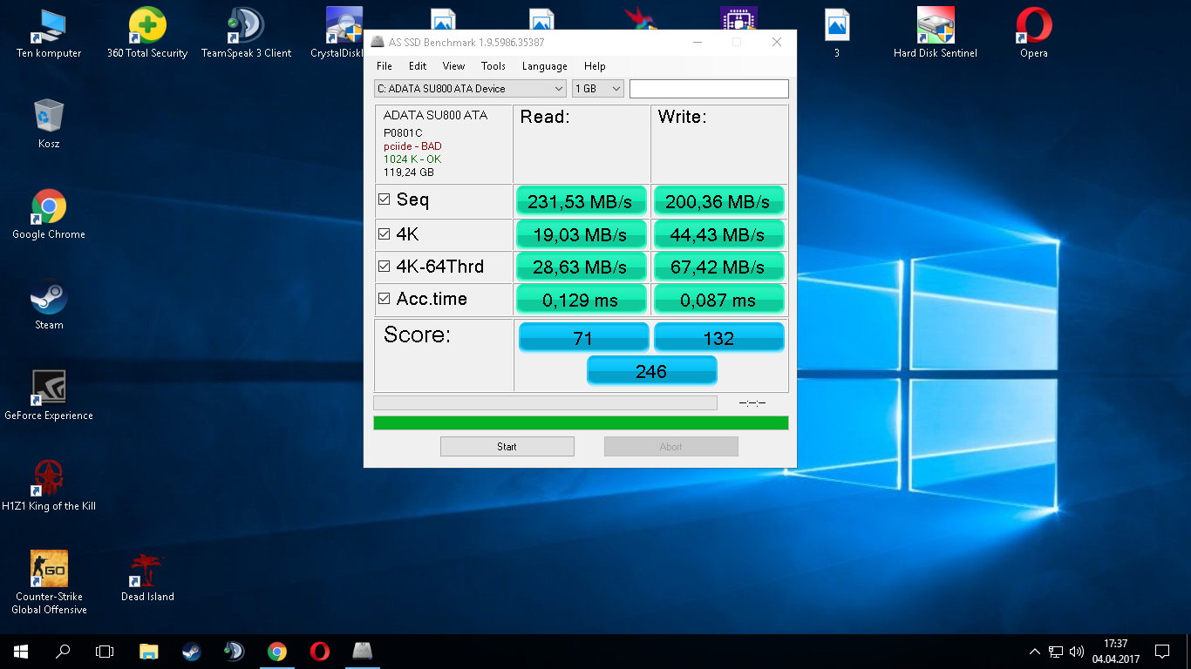Click the gray test progress bar
This screenshot has width=1191, height=669.
[x=545, y=403]
